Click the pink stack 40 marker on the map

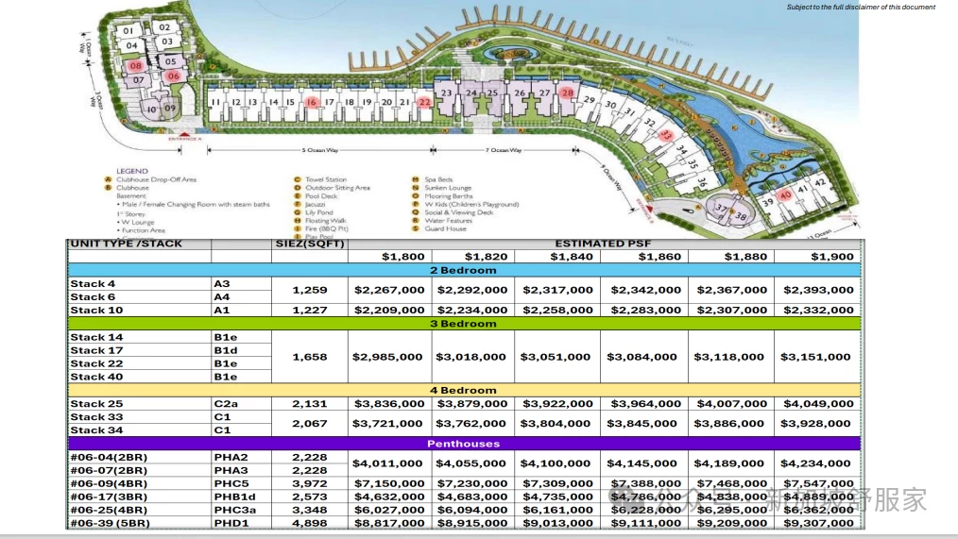[786, 195]
